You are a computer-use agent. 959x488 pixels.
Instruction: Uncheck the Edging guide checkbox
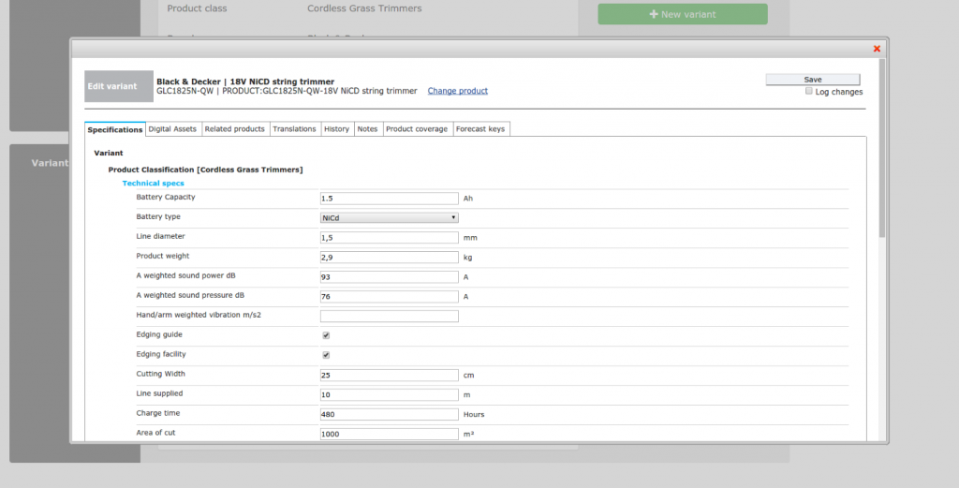coord(326,335)
